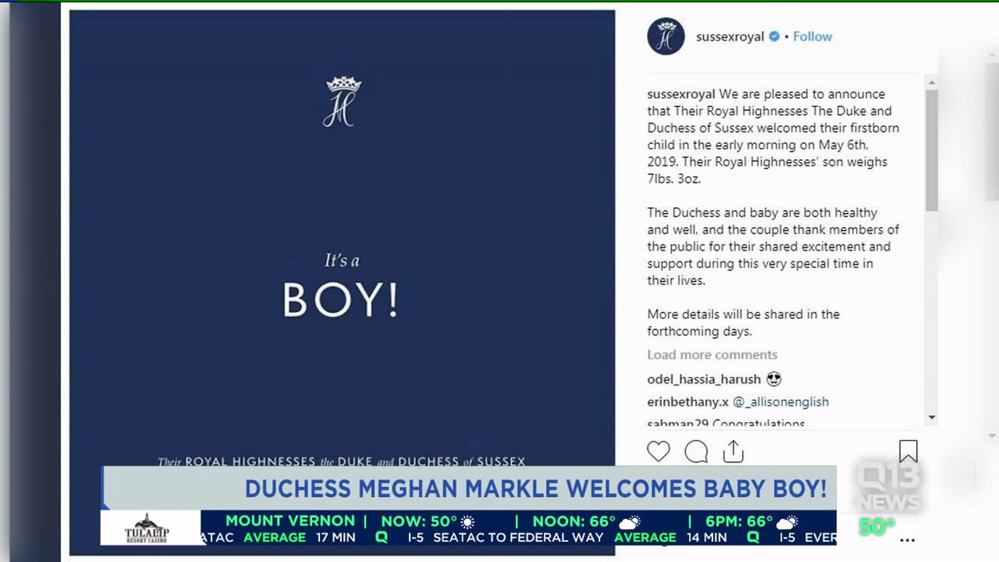Open comments via the speech bubble icon
Viewport: 999px width, 562px height.
click(x=696, y=451)
